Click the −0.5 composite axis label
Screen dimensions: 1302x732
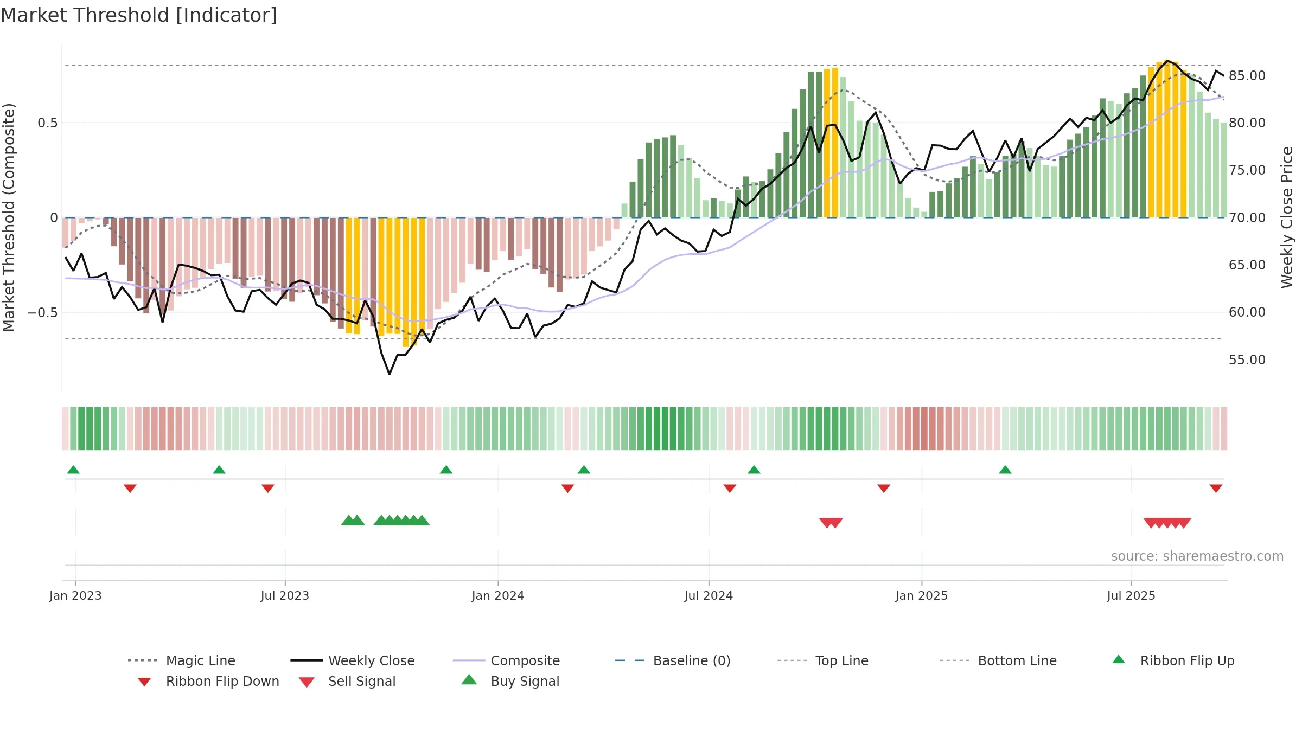tap(42, 312)
